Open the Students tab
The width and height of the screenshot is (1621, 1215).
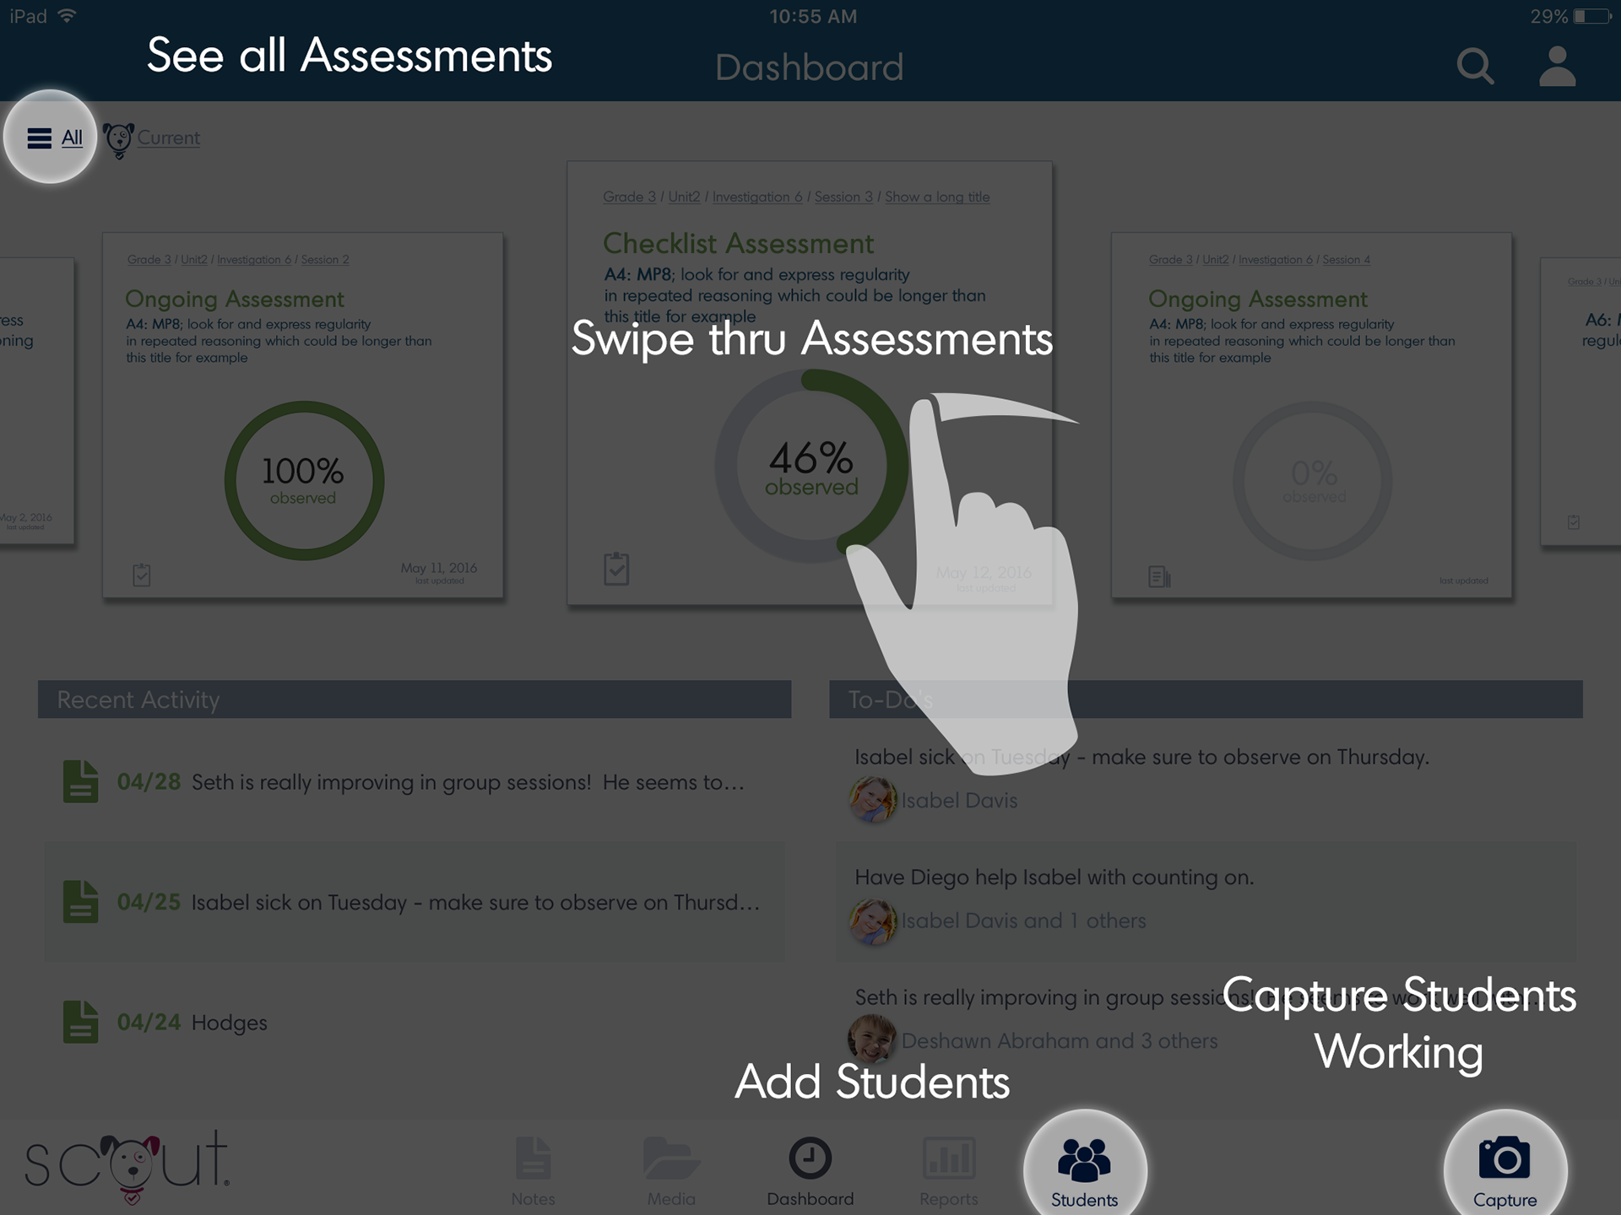tap(1084, 1169)
